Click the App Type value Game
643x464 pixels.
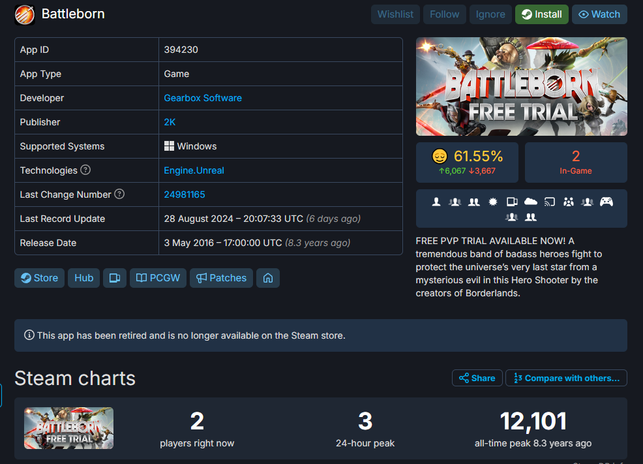tap(177, 74)
